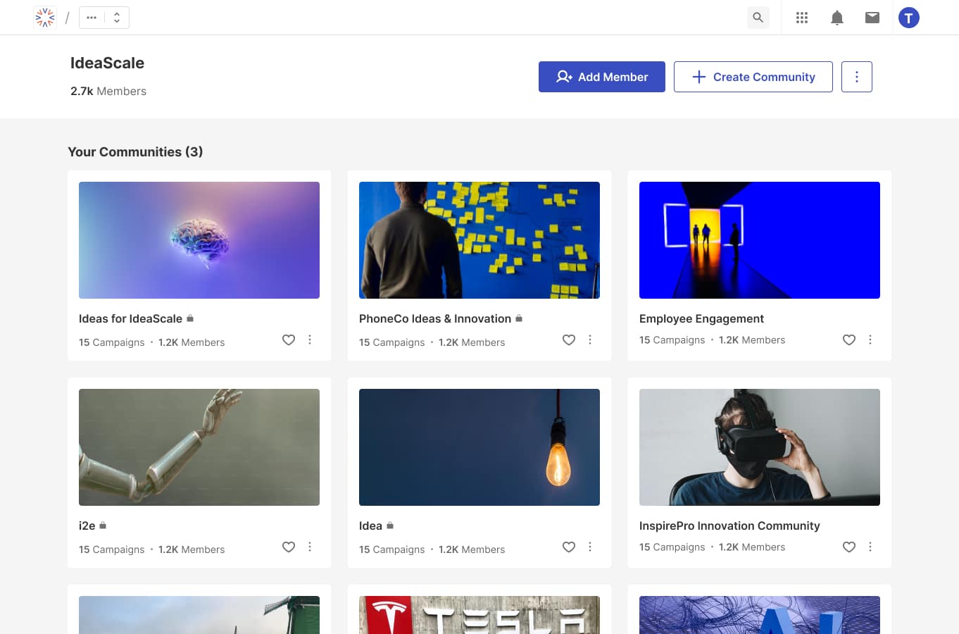Open options menu for InspirePro Innovation Community

[x=870, y=547]
